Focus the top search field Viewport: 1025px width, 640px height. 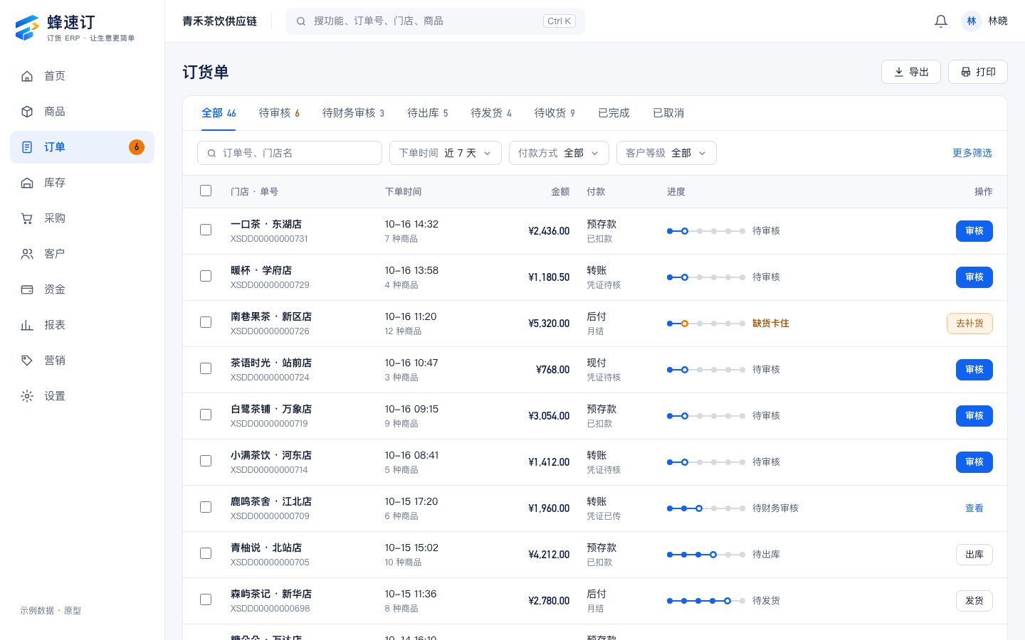tap(436, 21)
